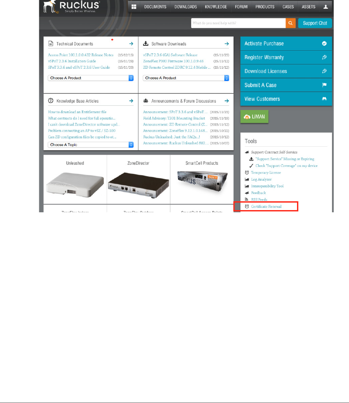Open 'How to download an Entitlement file' article
349x403 pixels.
click(x=77, y=112)
